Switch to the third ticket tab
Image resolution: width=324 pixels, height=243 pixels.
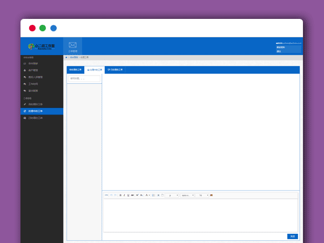coord(115,70)
